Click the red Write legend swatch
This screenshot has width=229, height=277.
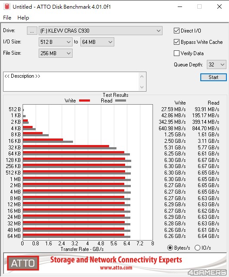click(85, 101)
